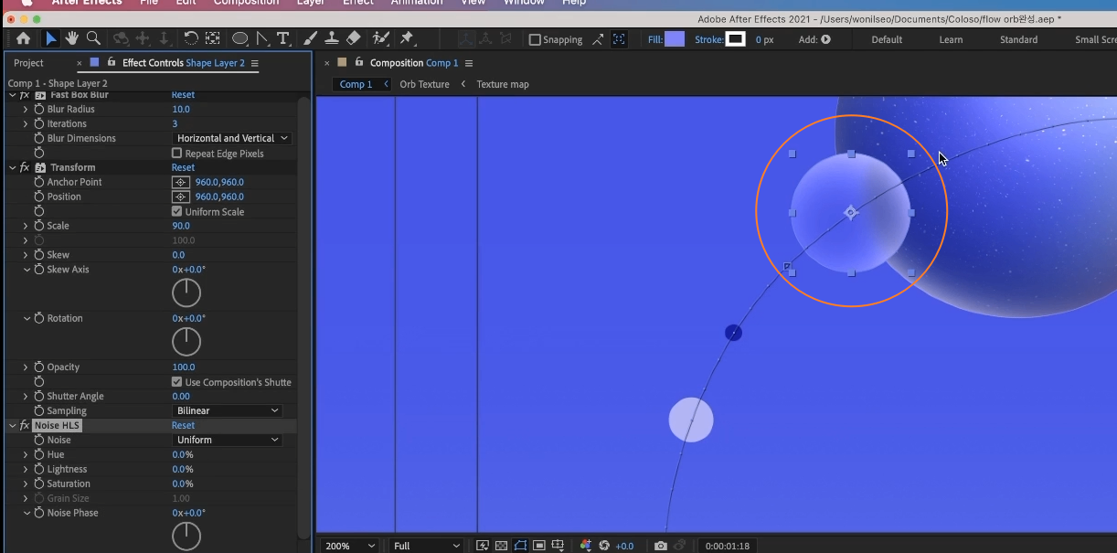
Task: Uncheck Uniform Scale checkbox
Action: (177, 212)
